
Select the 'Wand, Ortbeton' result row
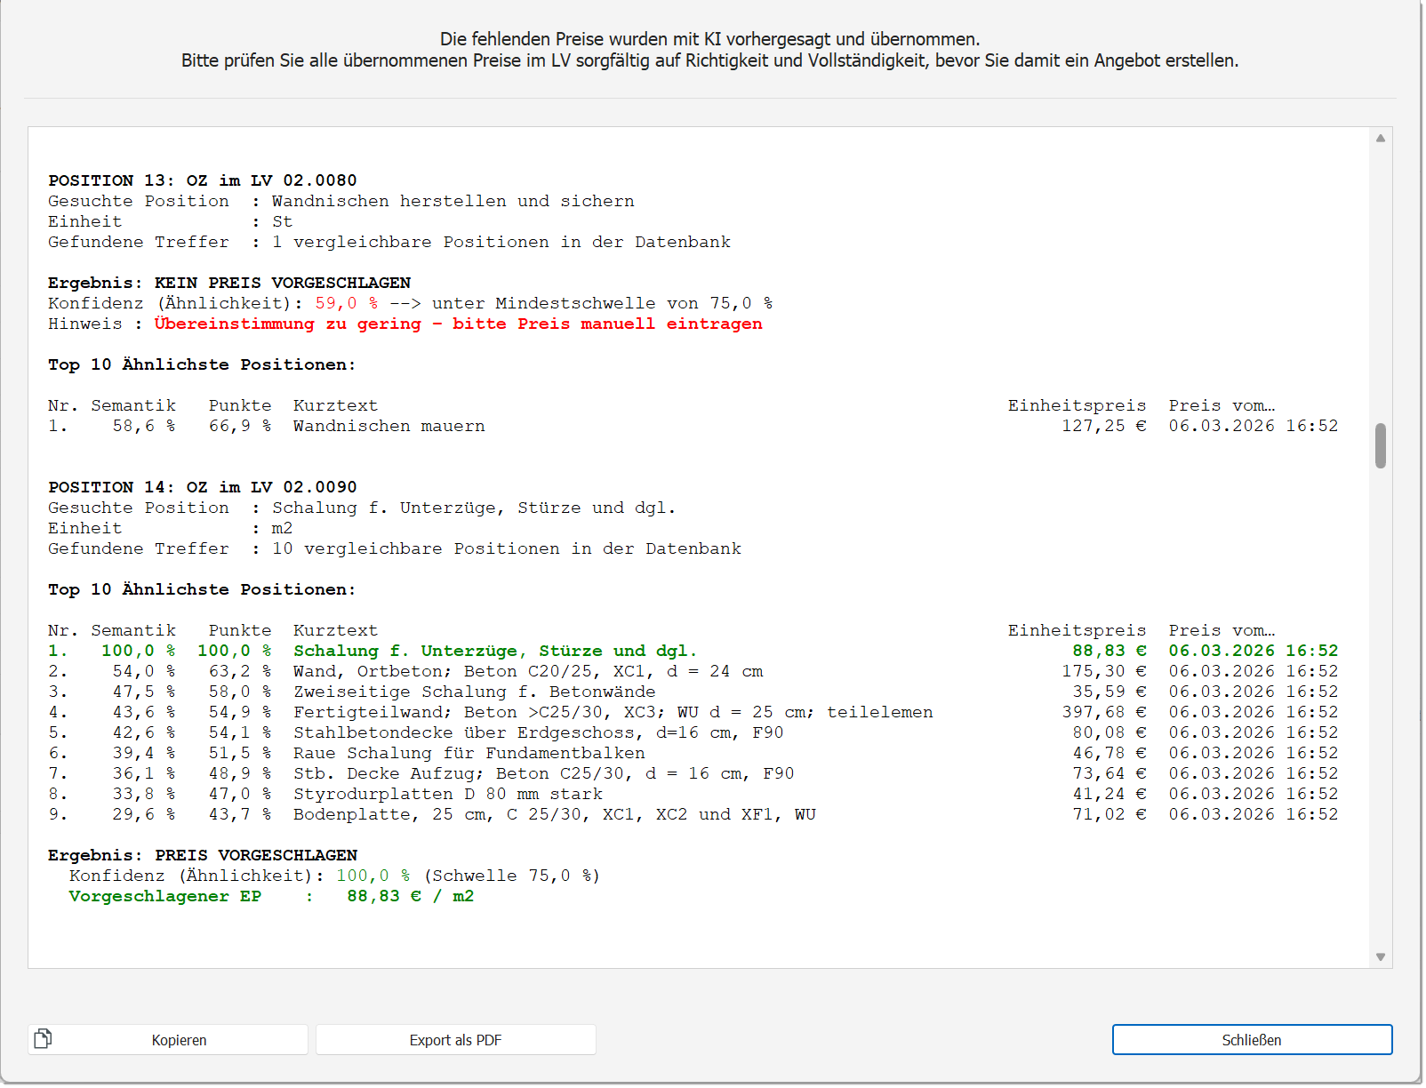tap(527, 671)
